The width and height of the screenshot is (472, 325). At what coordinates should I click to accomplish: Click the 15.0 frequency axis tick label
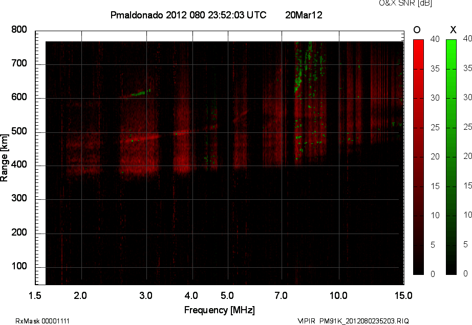[x=403, y=295]
